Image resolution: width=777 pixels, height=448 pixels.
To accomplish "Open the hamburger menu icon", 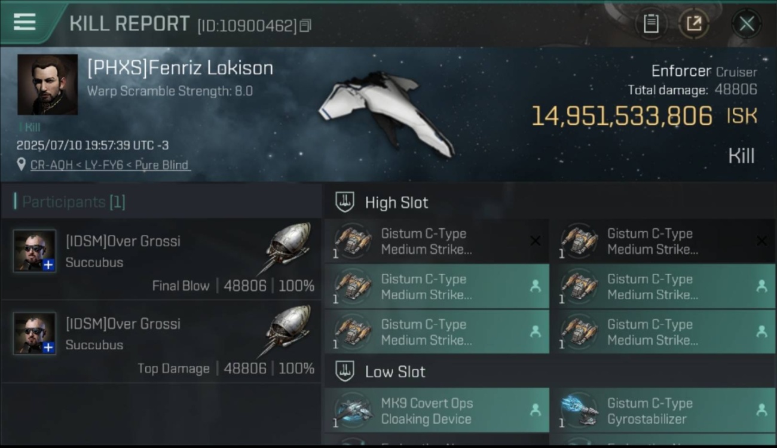I will (x=25, y=22).
